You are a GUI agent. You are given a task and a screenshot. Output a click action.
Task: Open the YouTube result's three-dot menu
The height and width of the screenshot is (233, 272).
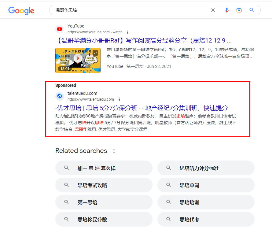coord(128,32)
